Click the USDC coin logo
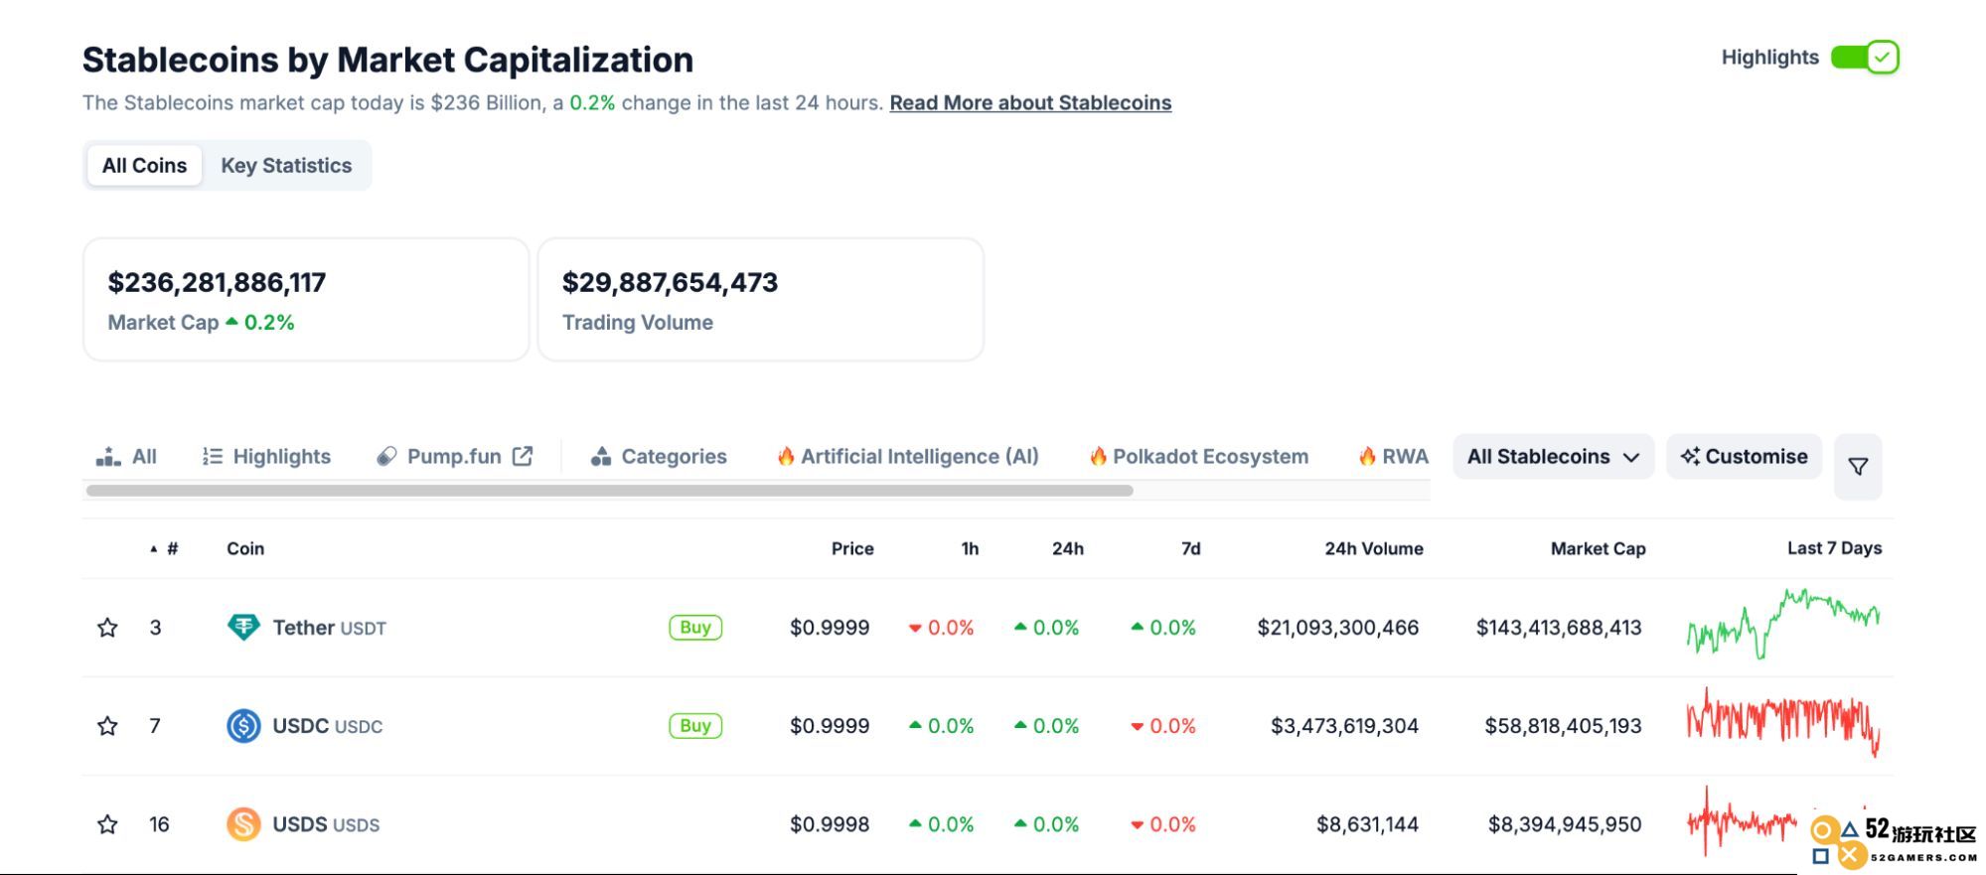Screen dimensions: 1986x875 point(243,726)
